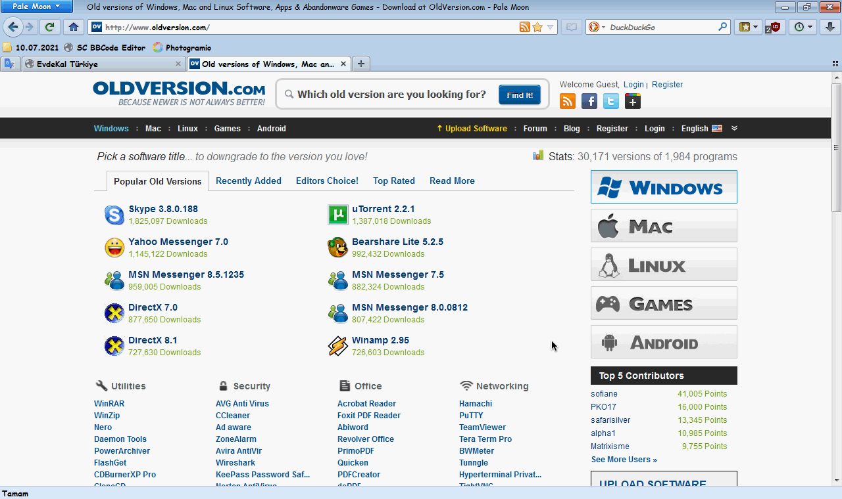Select English language option
This screenshot has width=842, height=499.
click(702, 129)
